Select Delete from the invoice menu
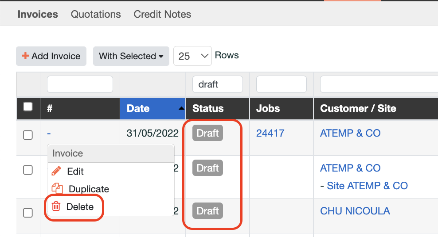 point(80,206)
